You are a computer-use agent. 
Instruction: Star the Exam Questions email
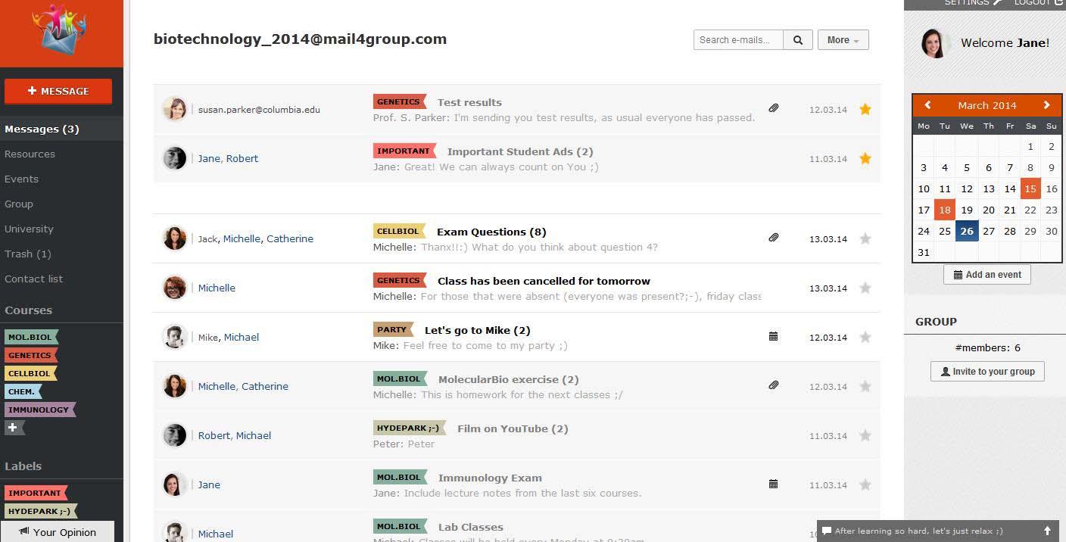click(x=865, y=238)
